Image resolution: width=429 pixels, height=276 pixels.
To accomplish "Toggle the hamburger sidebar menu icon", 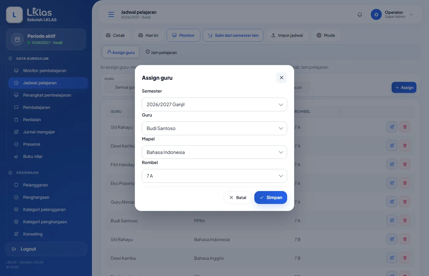I will (x=111, y=14).
